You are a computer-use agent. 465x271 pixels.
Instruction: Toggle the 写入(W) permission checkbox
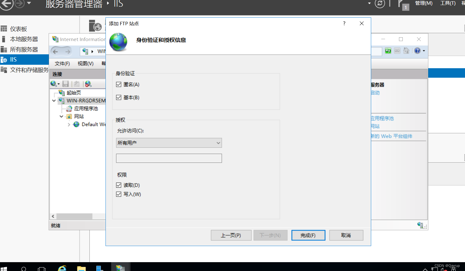point(118,194)
